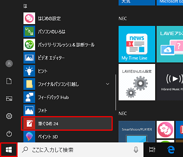Select the フィードバック Hub text label
183x157 pixels.
point(53,97)
